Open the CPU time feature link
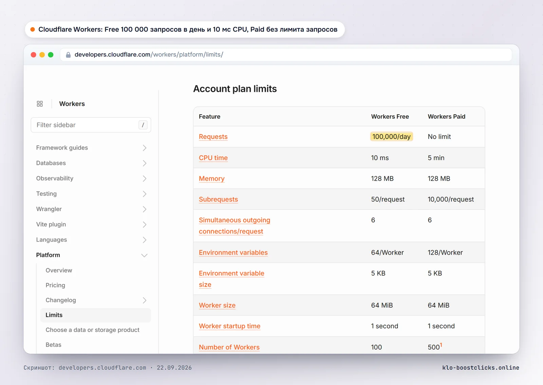543x385 pixels. point(213,158)
